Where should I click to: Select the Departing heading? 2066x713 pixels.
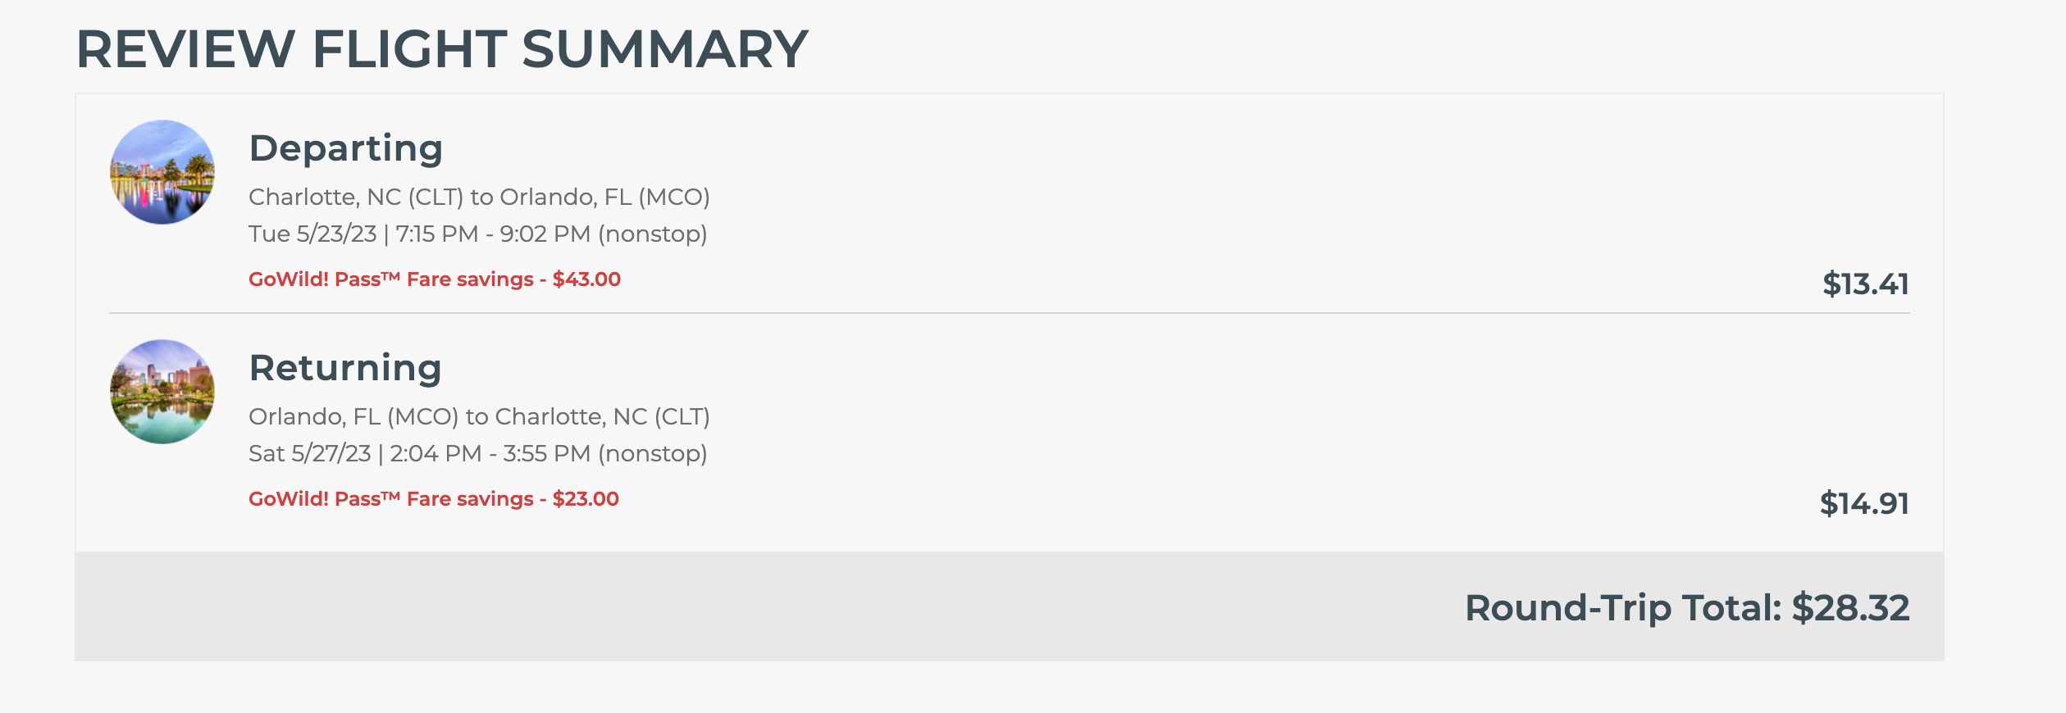tap(346, 149)
